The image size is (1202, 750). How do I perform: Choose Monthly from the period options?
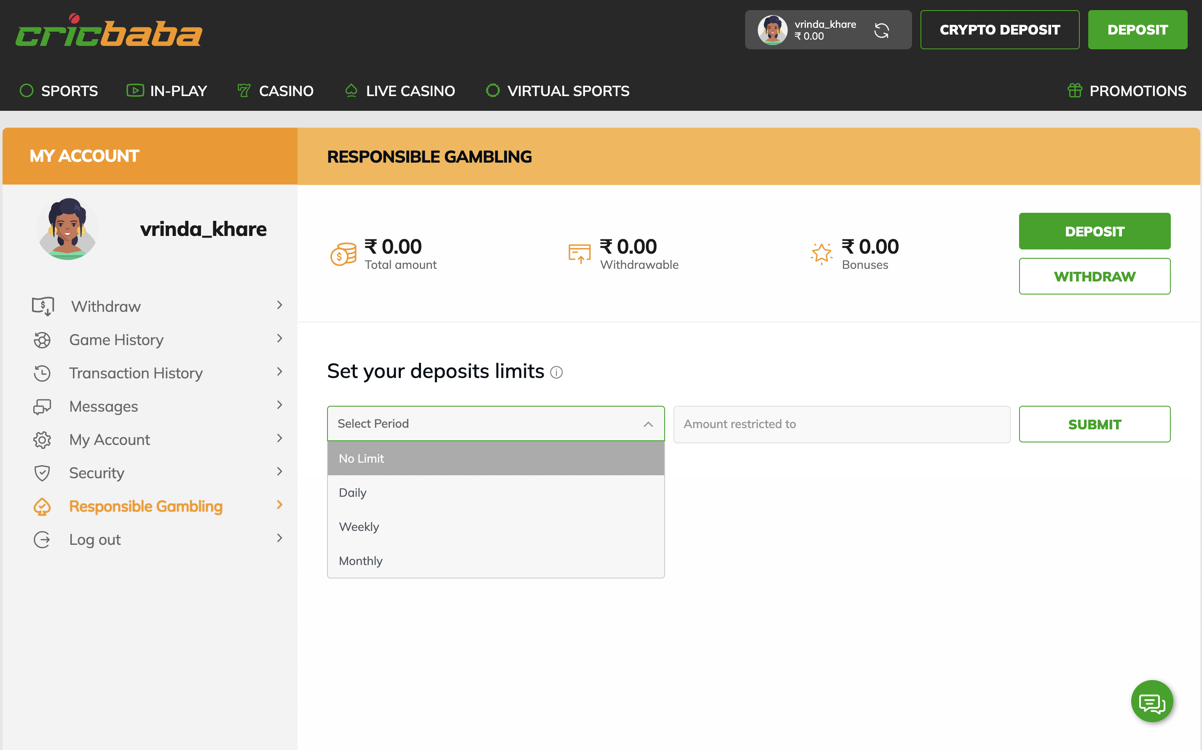(x=361, y=560)
